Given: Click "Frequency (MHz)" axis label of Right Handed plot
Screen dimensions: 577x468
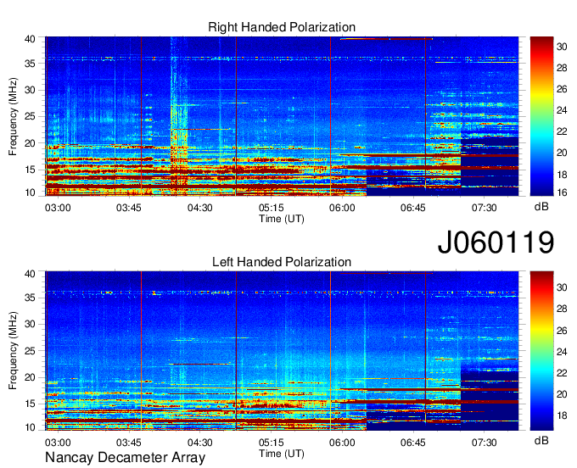Looking at the screenshot, I should coord(13,116).
